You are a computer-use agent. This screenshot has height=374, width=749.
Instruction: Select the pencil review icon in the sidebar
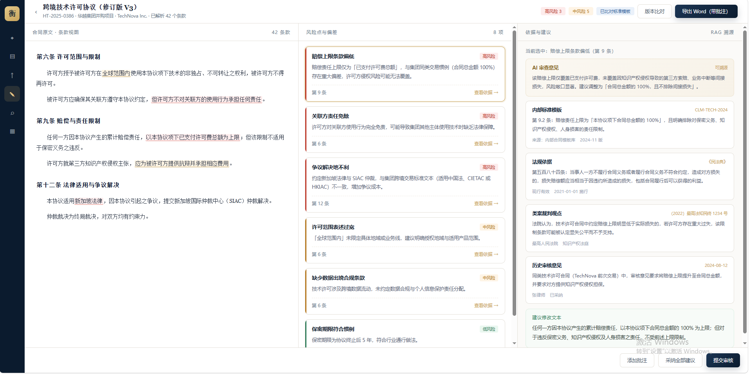point(12,94)
